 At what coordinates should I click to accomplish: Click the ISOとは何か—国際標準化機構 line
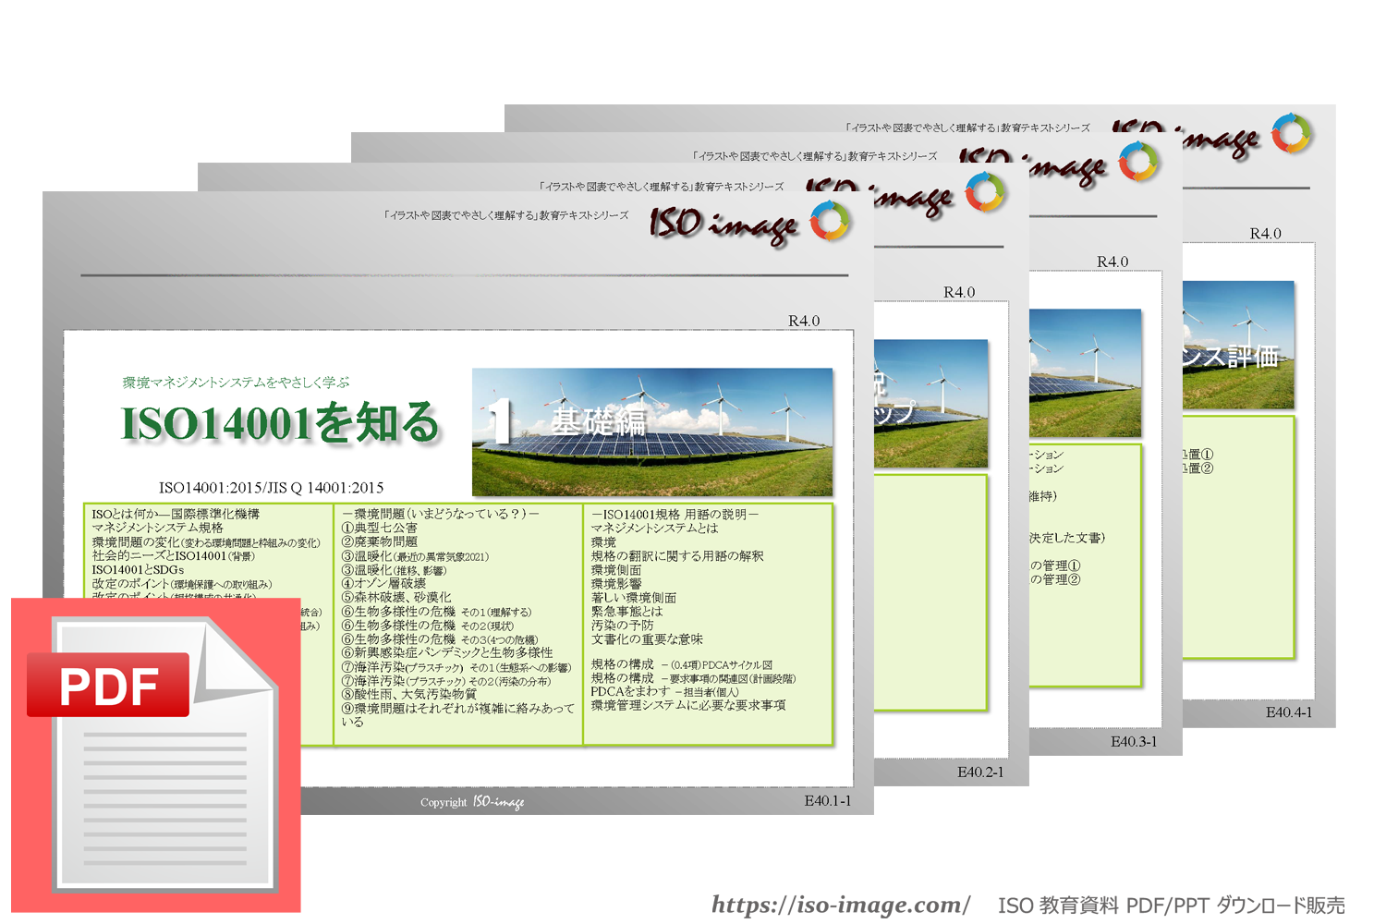coord(176,514)
